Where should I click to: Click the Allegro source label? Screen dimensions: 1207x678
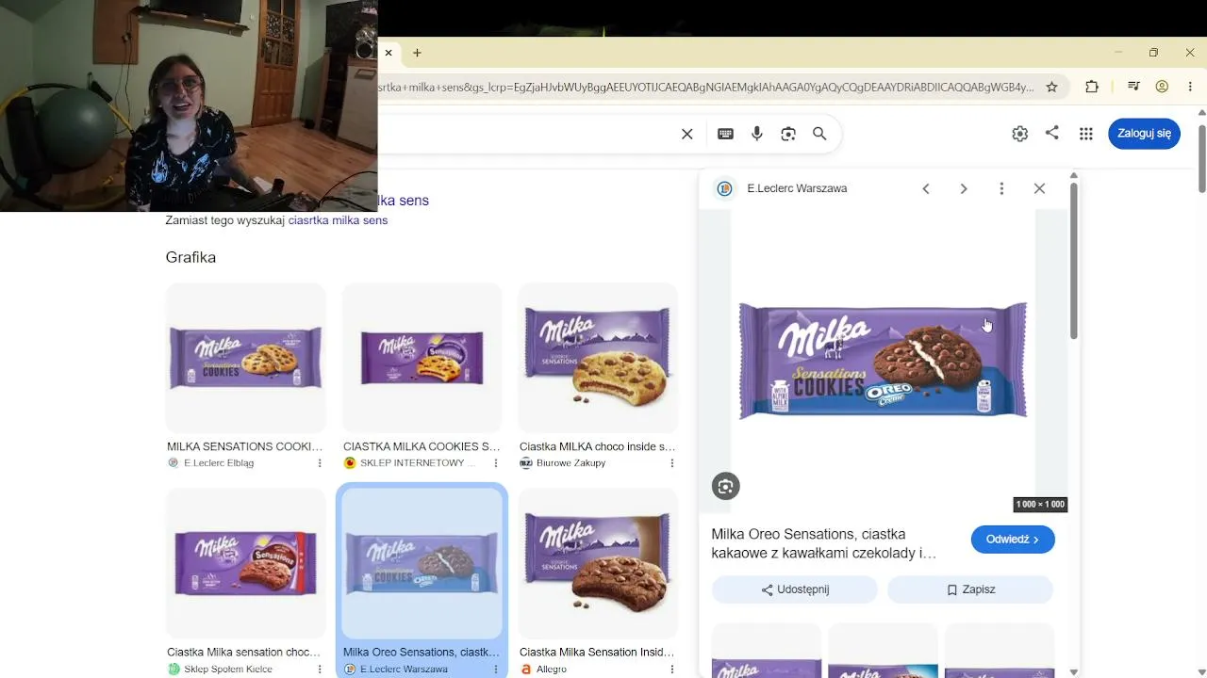tap(552, 669)
